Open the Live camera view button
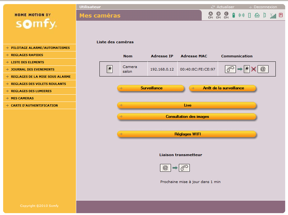 click(187, 105)
